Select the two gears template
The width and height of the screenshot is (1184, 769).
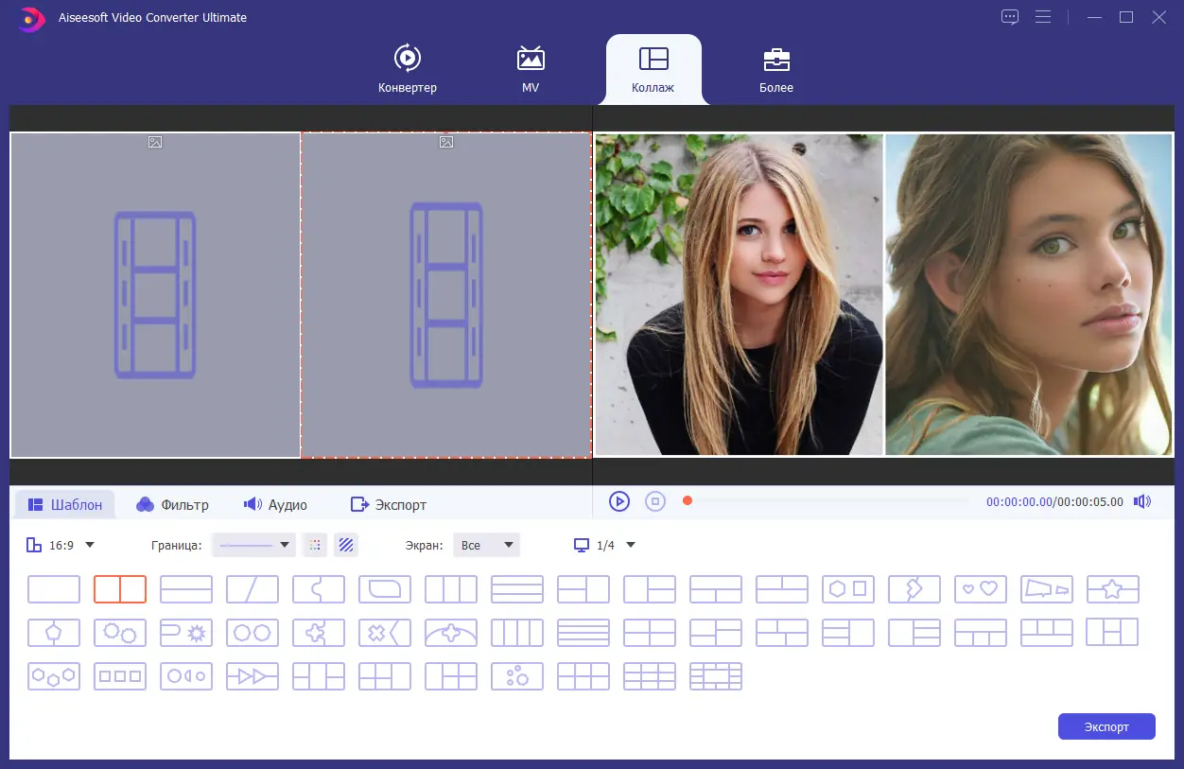(120, 633)
